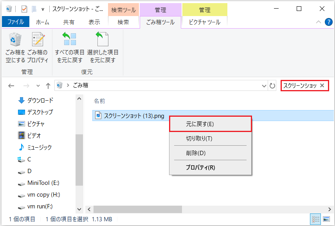Image resolution: width=335 pixels, height=226 pixels.
Task: Click the refresh icon in address bar
Action: click(272, 85)
